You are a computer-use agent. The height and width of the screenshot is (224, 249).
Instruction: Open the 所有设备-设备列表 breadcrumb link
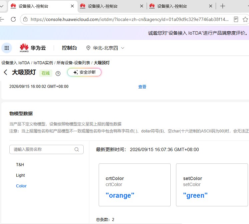pyautogui.click(x=73, y=63)
